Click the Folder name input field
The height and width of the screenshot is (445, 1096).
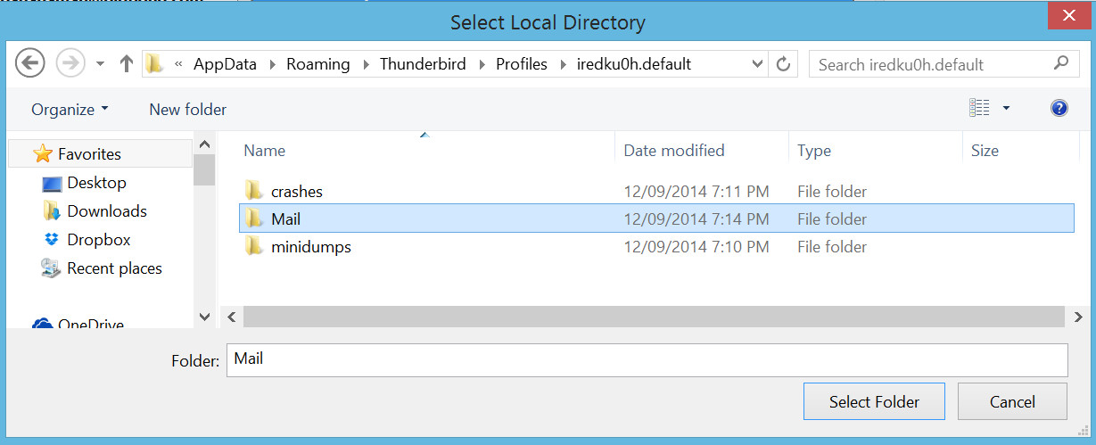647,360
